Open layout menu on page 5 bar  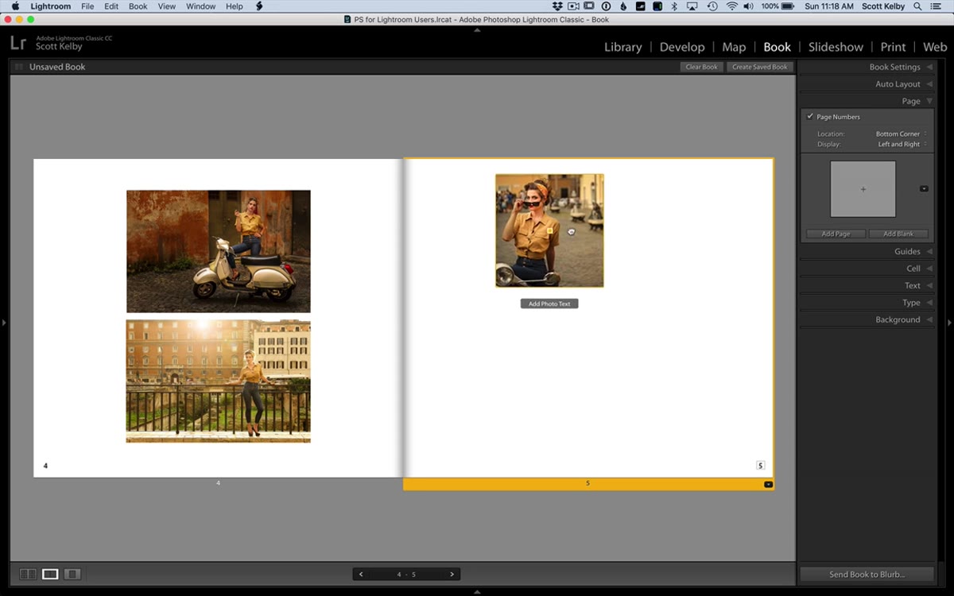click(768, 484)
